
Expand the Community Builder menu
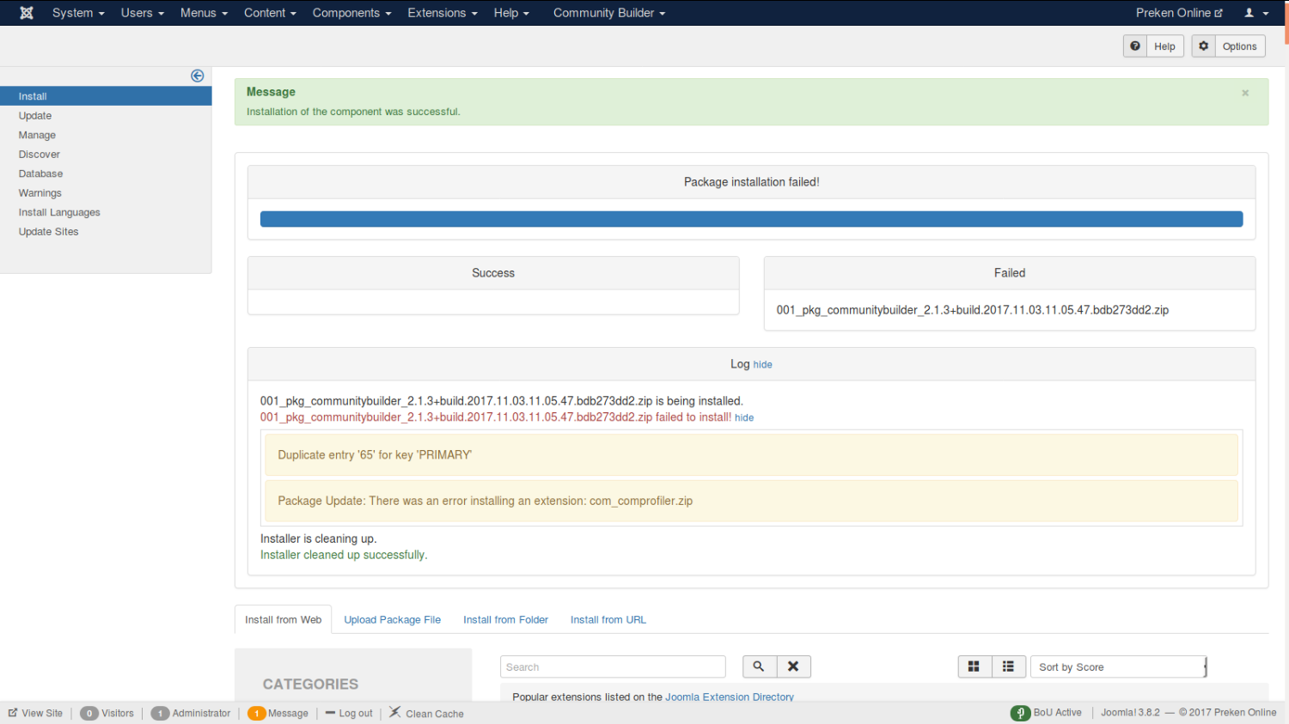pyautogui.click(x=609, y=13)
